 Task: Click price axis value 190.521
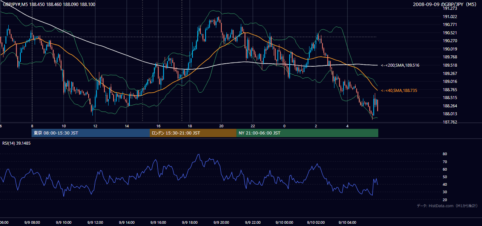(450, 33)
